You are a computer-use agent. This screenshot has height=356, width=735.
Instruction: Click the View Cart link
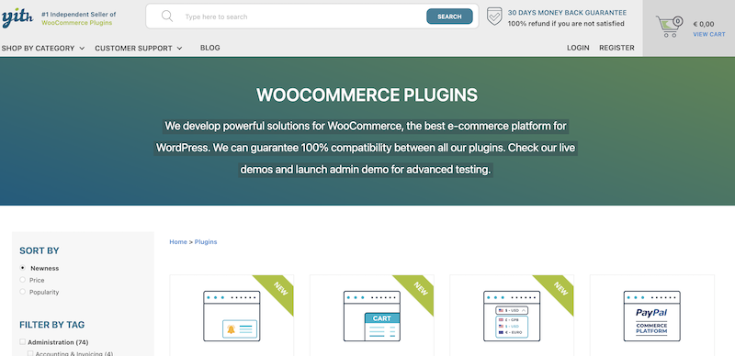click(x=708, y=34)
